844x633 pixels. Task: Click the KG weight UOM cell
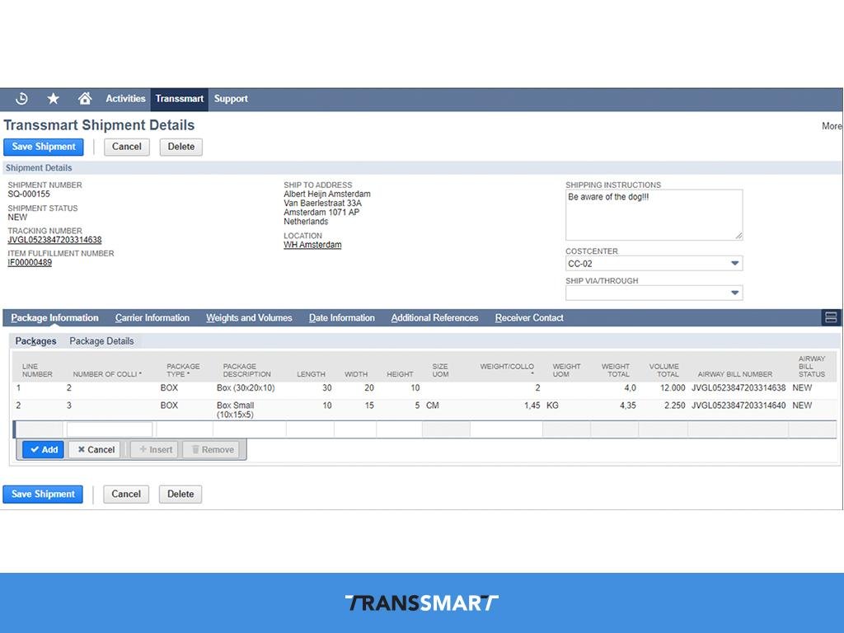click(x=552, y=406)
